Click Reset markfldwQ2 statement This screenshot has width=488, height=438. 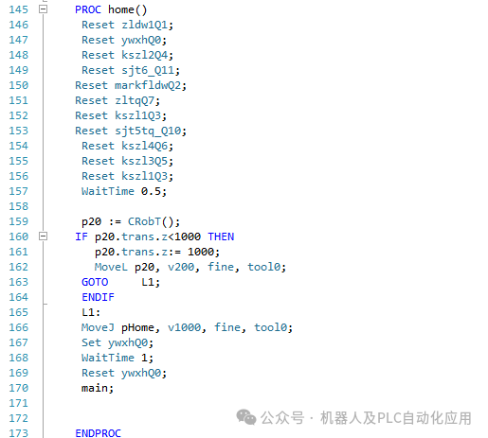131,85
